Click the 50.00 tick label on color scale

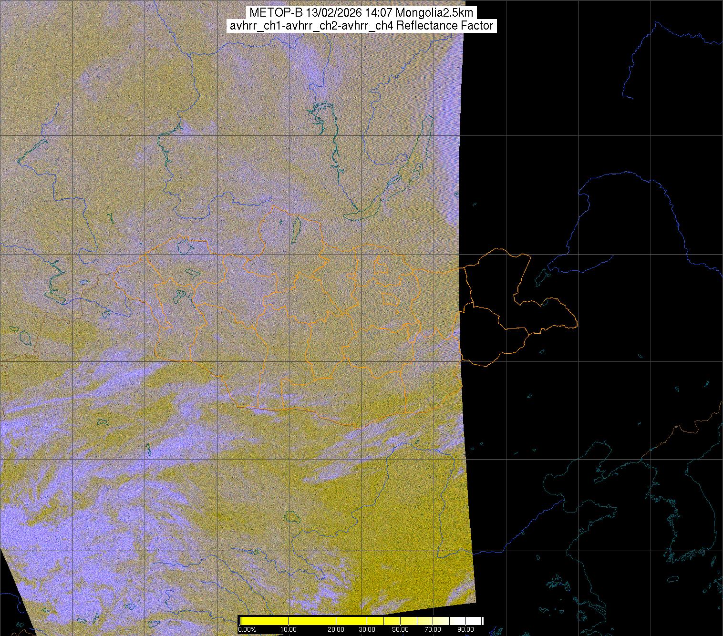[x=401, y=630]
